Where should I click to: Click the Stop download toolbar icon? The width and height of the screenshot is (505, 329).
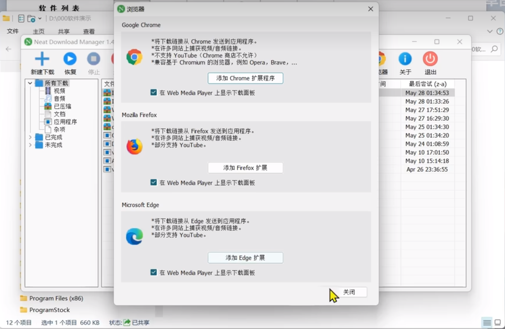[x=93, y=59]
